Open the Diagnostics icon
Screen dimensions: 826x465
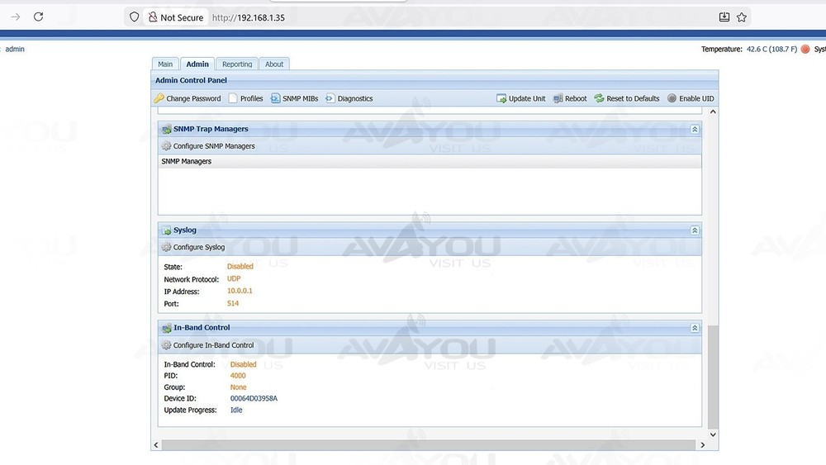pos(330,98)
